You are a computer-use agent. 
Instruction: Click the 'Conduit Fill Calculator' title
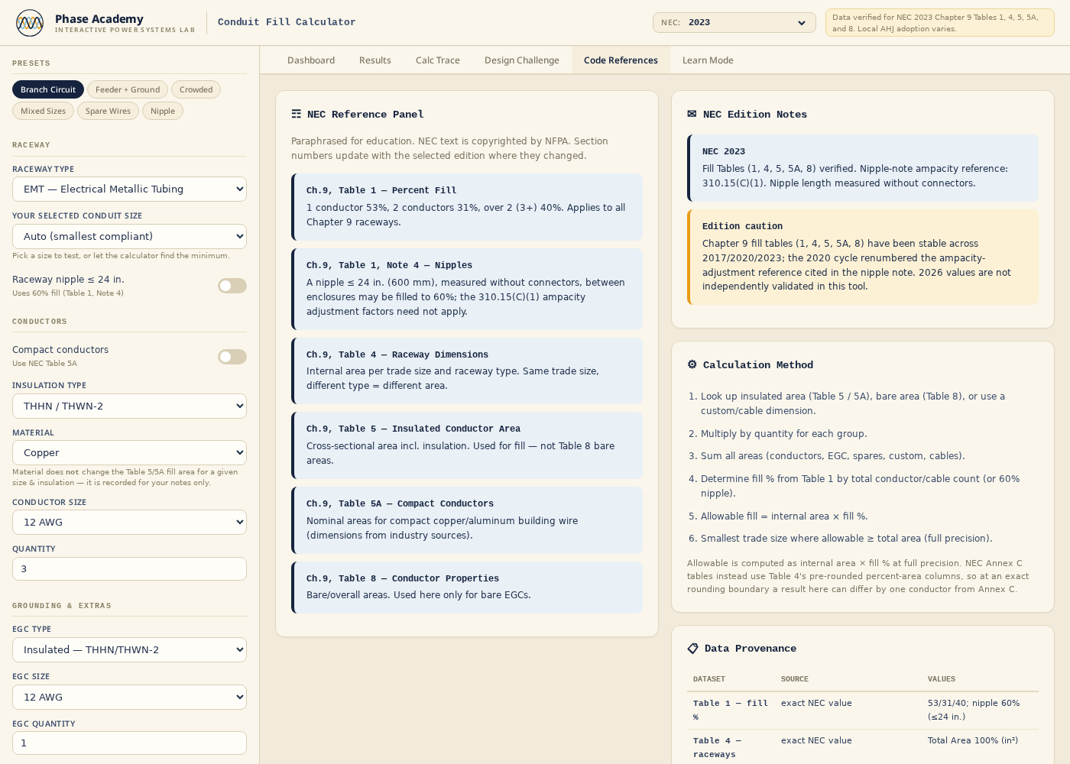point(287,22)
